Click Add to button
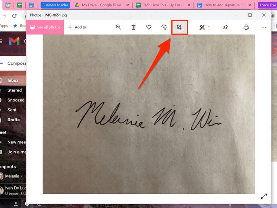Image resolution: width=277 pixels, height=208 pixels. (77, 27)
